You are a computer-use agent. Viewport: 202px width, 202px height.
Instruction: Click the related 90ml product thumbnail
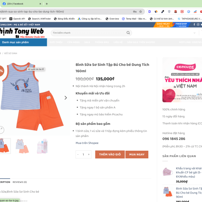(168, 192)
